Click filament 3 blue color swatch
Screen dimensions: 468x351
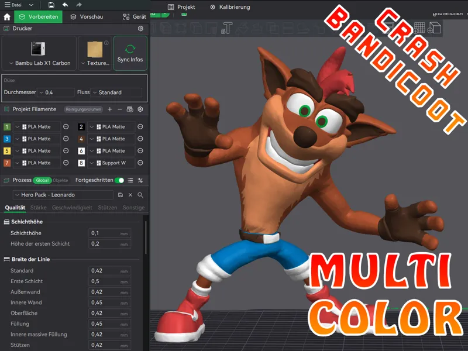click(7, 139)
